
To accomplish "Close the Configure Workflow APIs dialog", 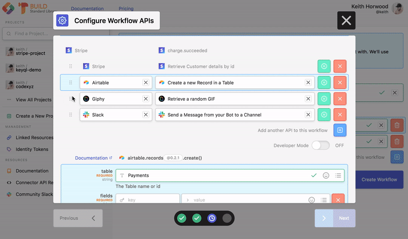I will [346, 20].
